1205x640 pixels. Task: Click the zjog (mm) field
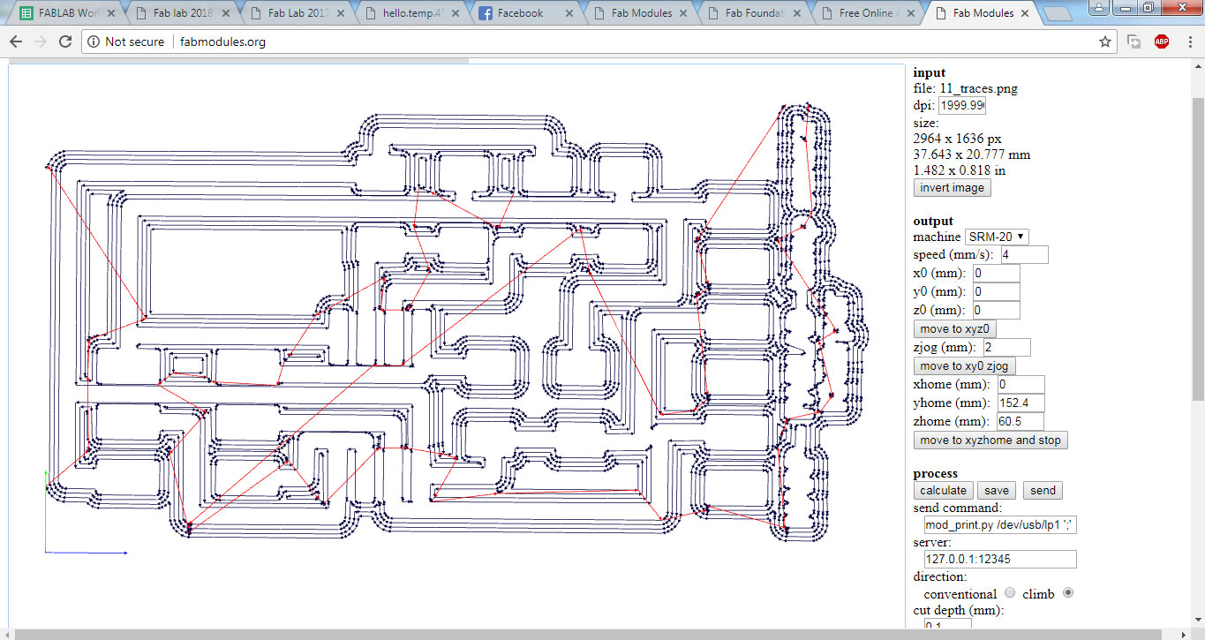coord(1006,348)
